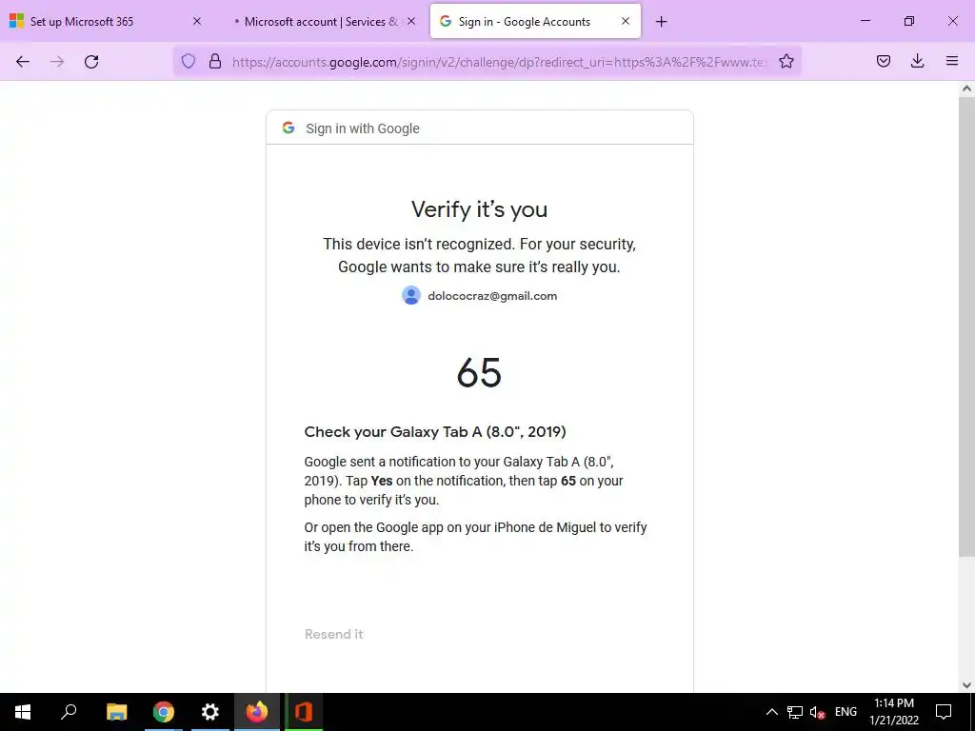The width and height of the screenshot is (975, 731).
Task: Open a new tab with the plus button
Action: pos(661,22)
